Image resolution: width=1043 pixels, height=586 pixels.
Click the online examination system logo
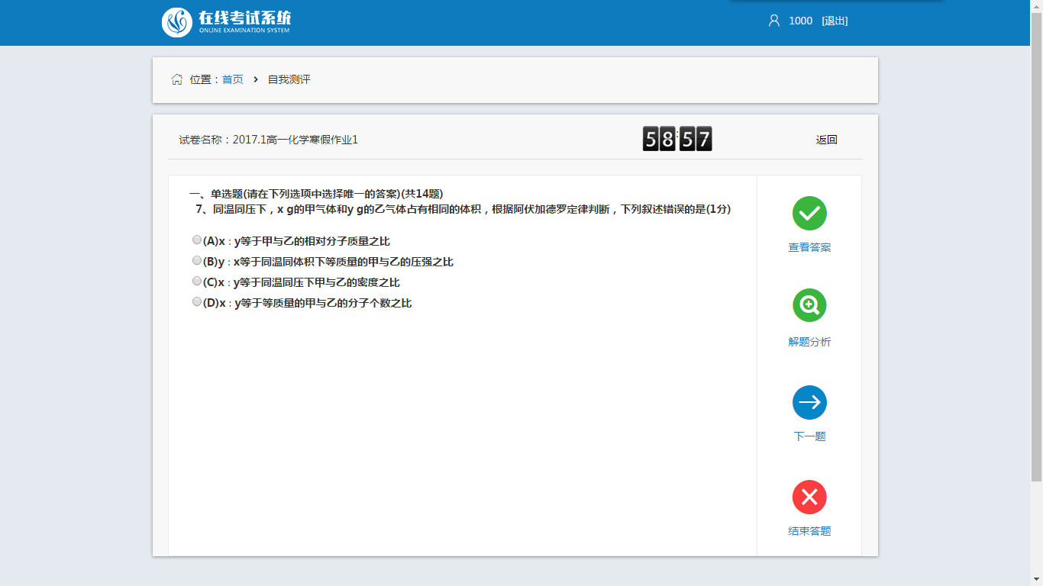227,22
